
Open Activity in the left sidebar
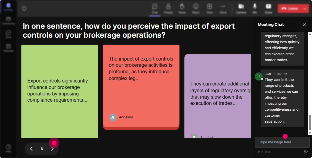[8, 7]
